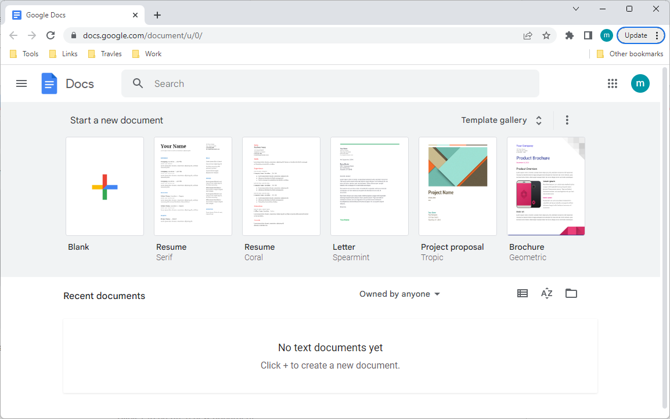Open the Google account avatar in Docs
Image resolution: width=670 pixels, height=419 pixels.
click(x=640, y=83)
